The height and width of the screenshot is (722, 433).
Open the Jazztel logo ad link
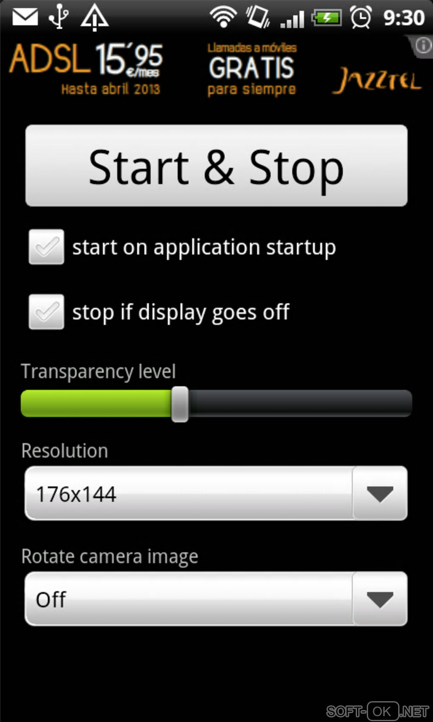[x=377, y=79]
